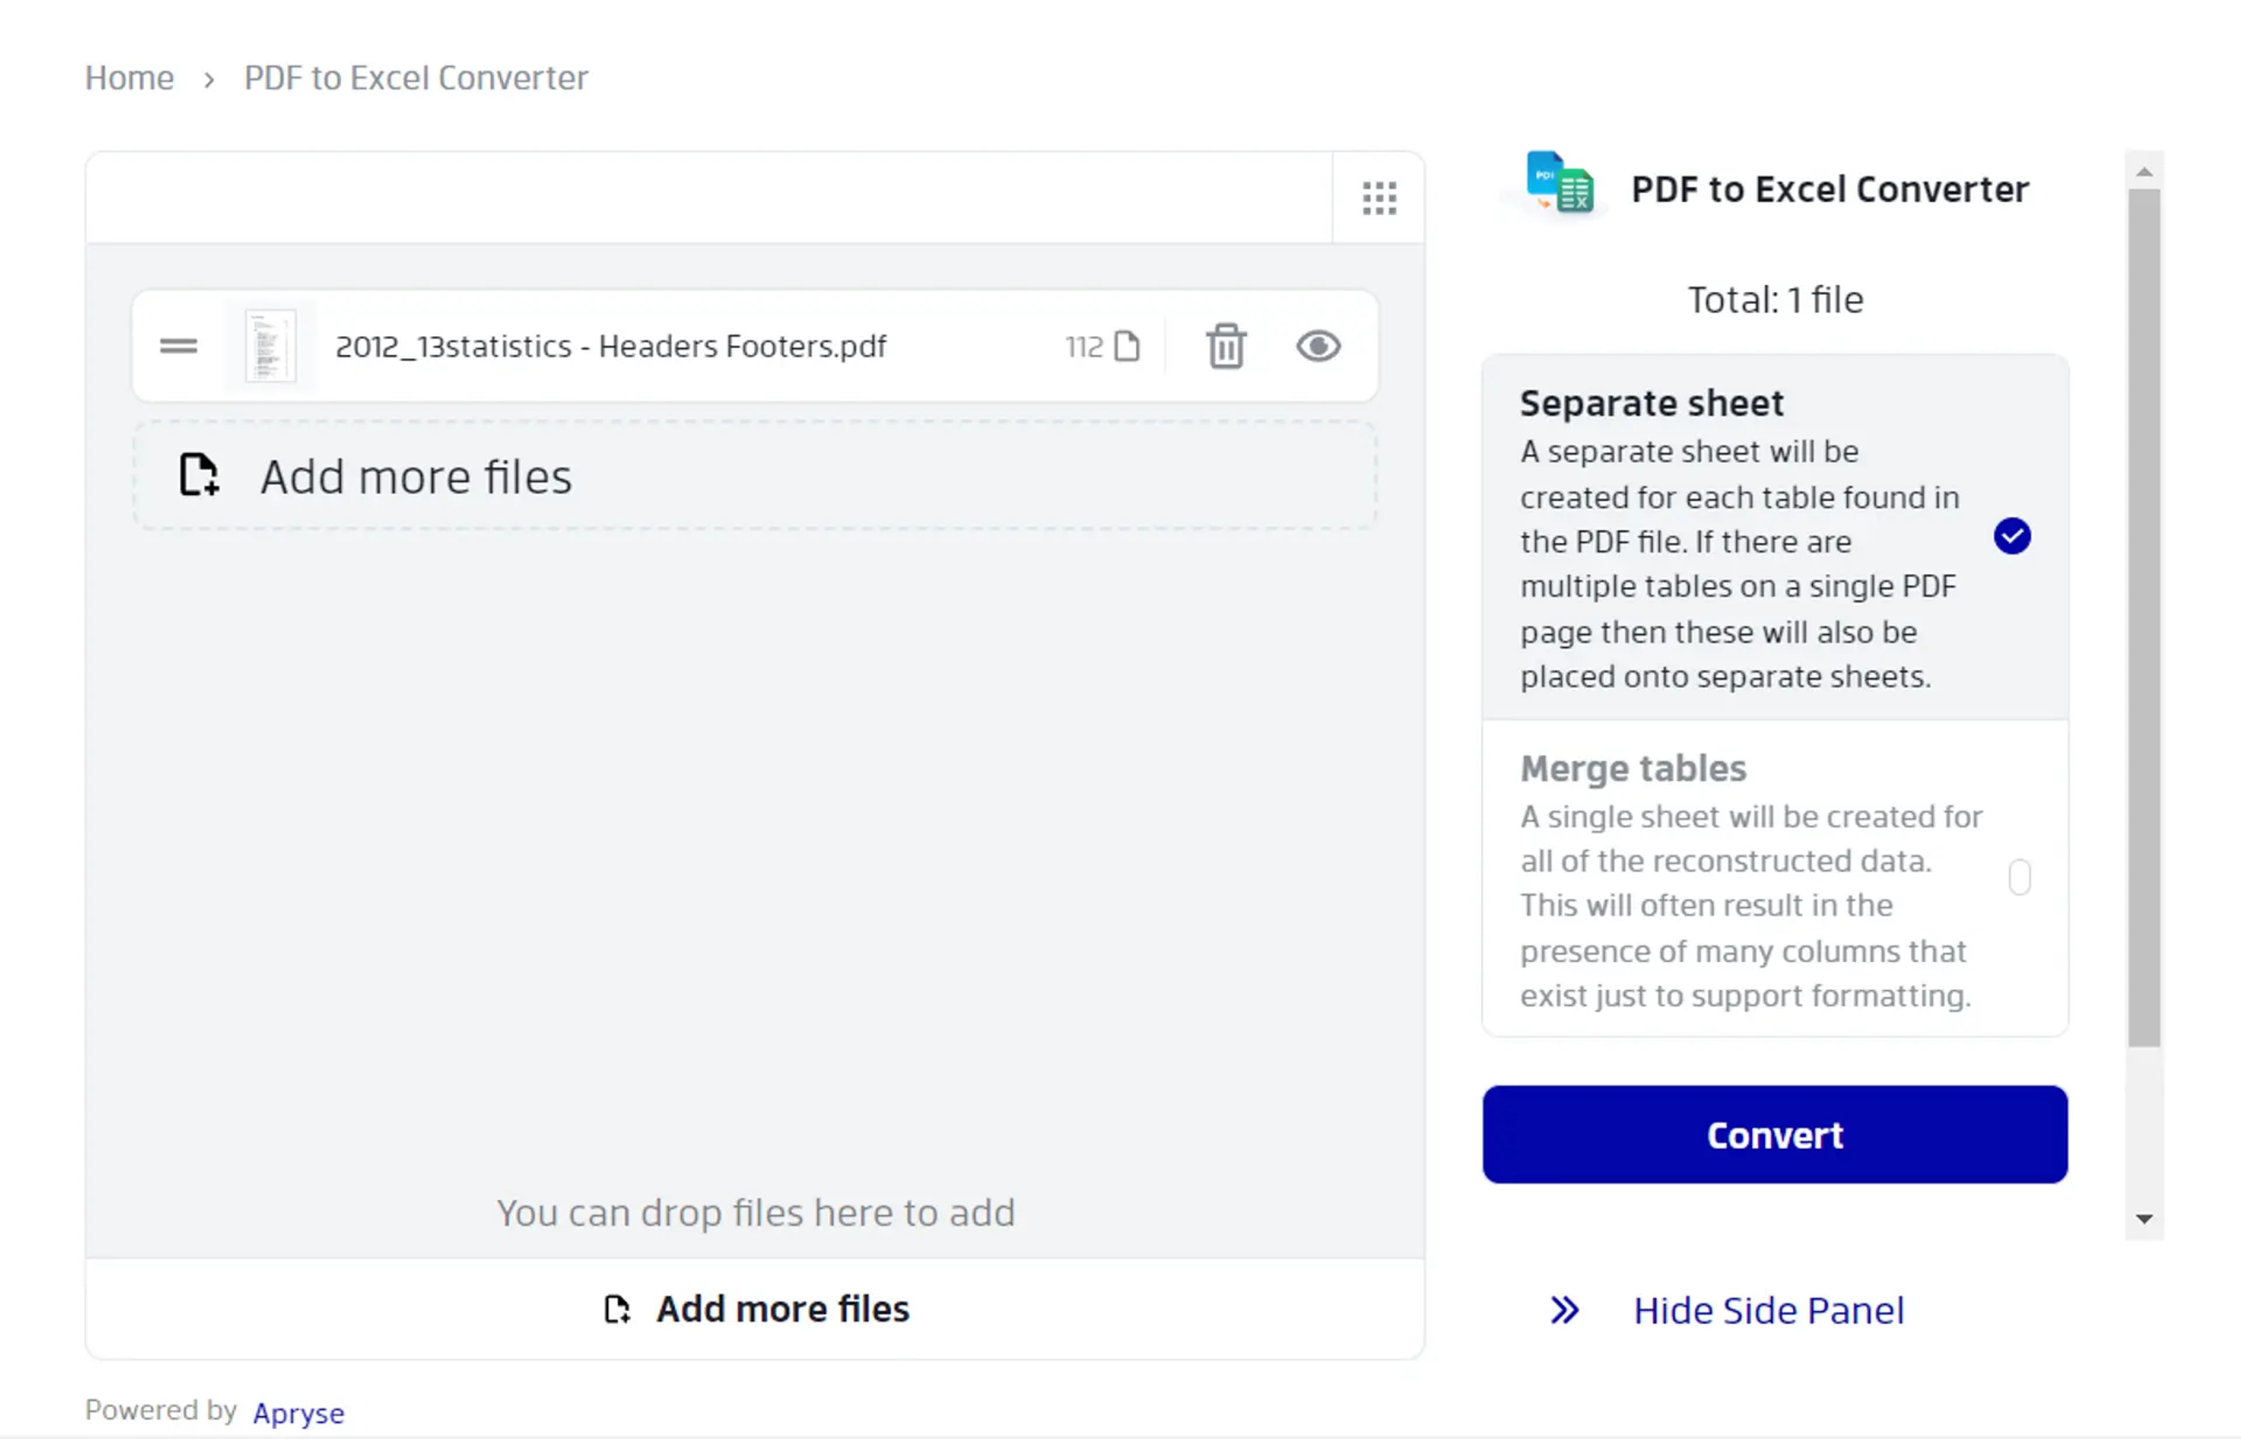Click Hide Side Panel link

[x=1768, y=1310]
